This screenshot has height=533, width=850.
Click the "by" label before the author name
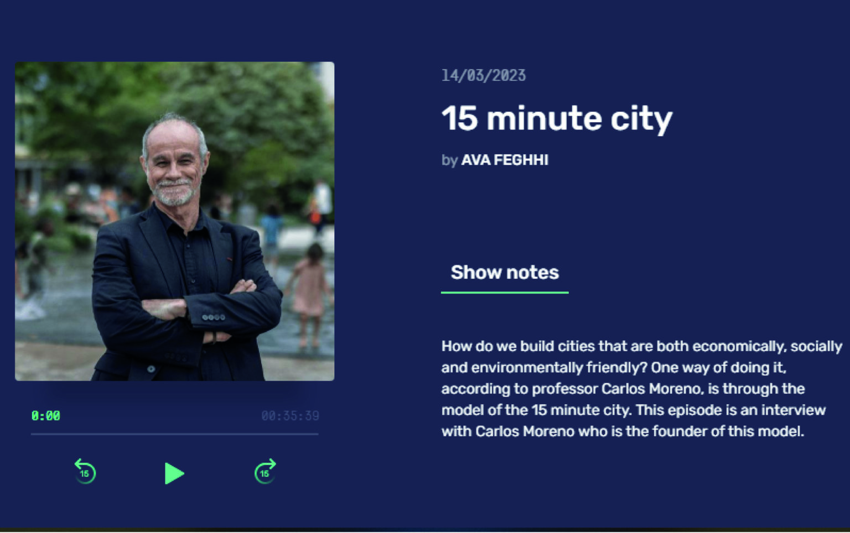click(x=449, y=160)
